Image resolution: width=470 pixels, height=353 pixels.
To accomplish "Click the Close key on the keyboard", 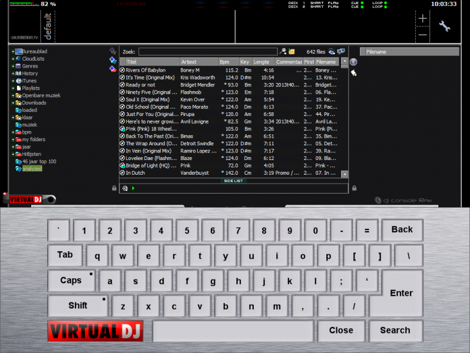I will coord(342,331).
